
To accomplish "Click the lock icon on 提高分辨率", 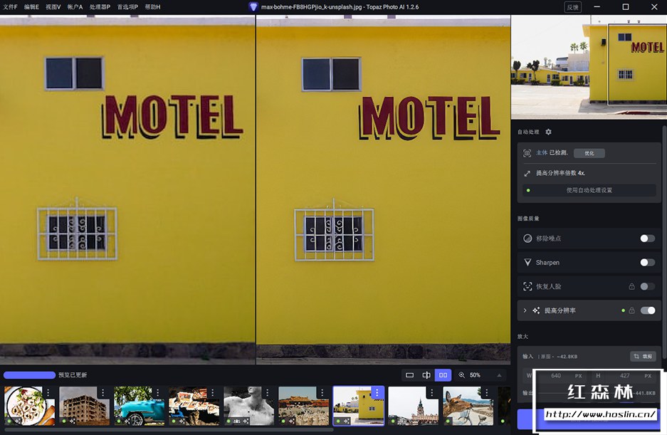I will [631, 310].
